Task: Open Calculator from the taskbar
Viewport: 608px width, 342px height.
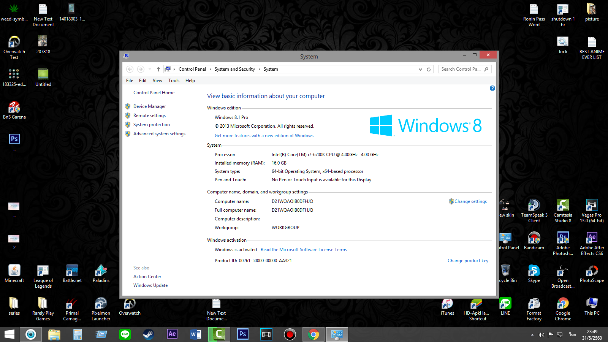Action: [x=78, y=334]
